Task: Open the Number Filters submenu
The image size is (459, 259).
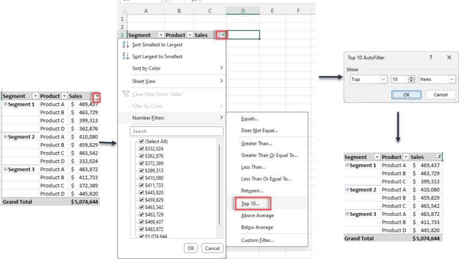Action: 172,118
